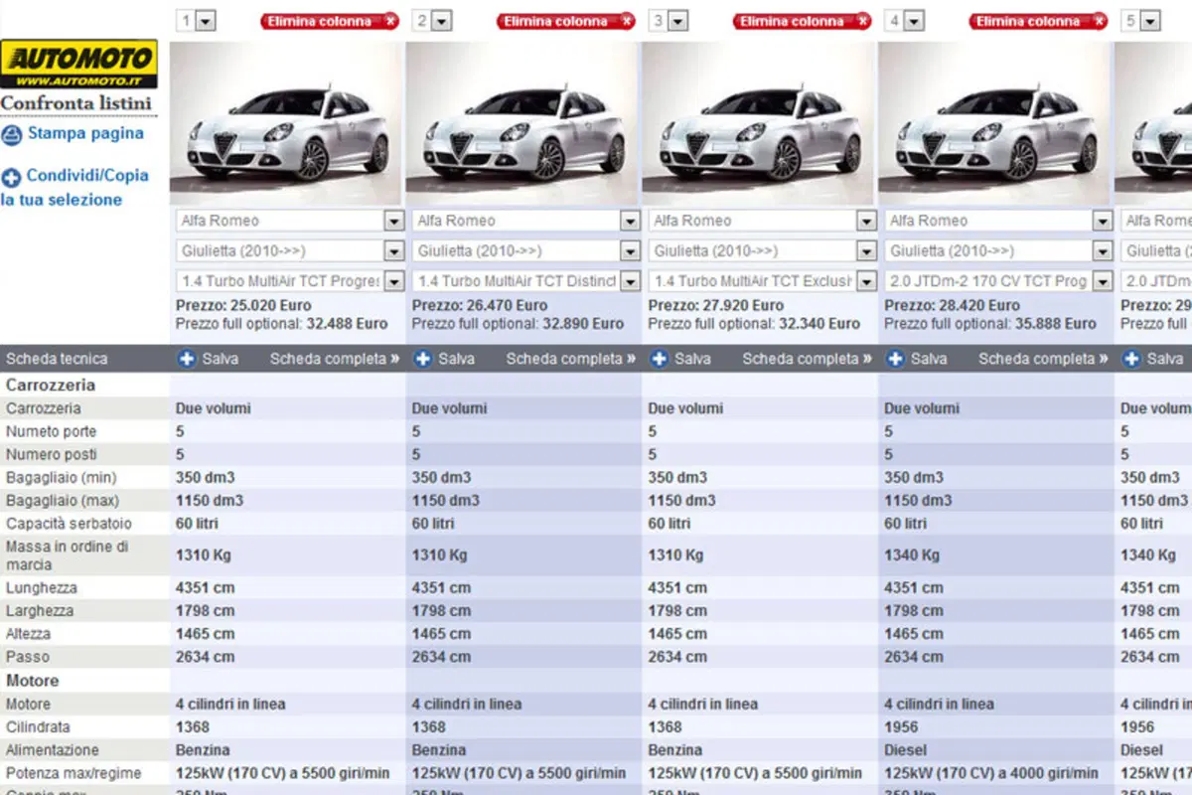Click the Stampa pagina printer icon
This screenshot has width=1192, height=795.
point(12,135)
